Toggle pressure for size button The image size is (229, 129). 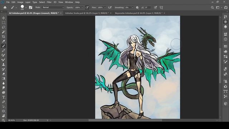155,8
